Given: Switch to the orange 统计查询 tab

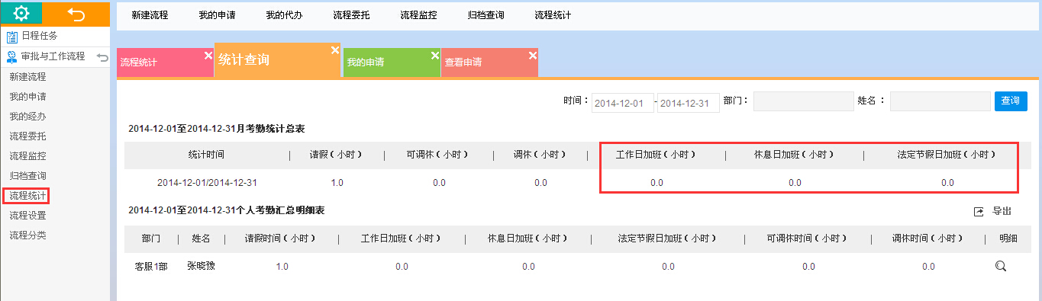Looking at the screenshot, I should click(277, 60).
